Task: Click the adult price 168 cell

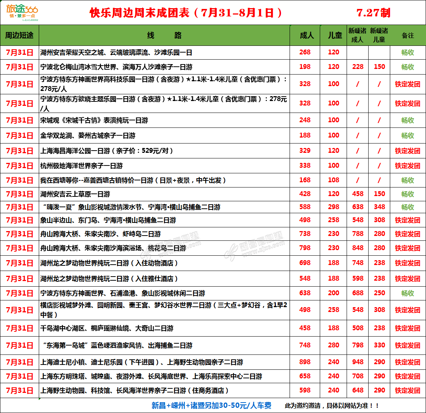Action: (x=304, y=180)
